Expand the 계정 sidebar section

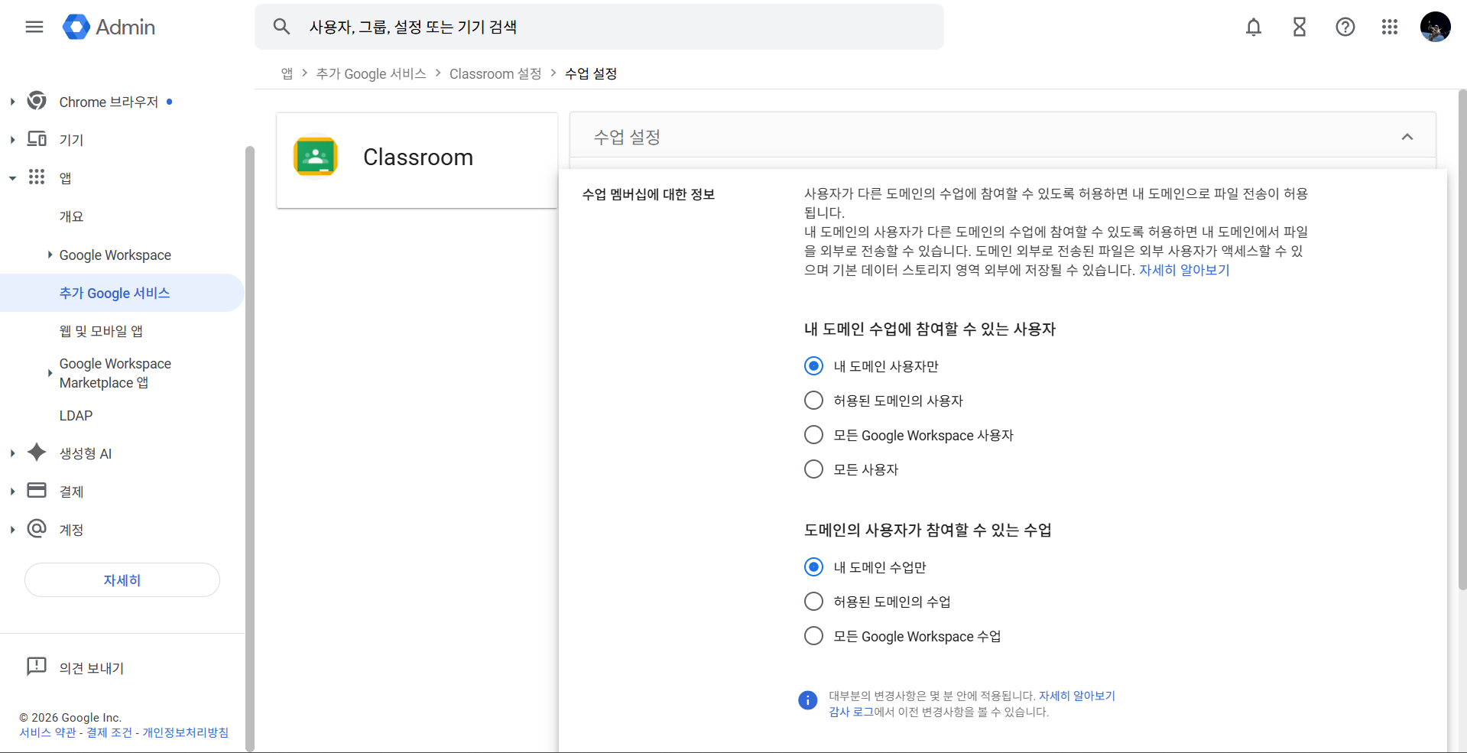(12, 530)
